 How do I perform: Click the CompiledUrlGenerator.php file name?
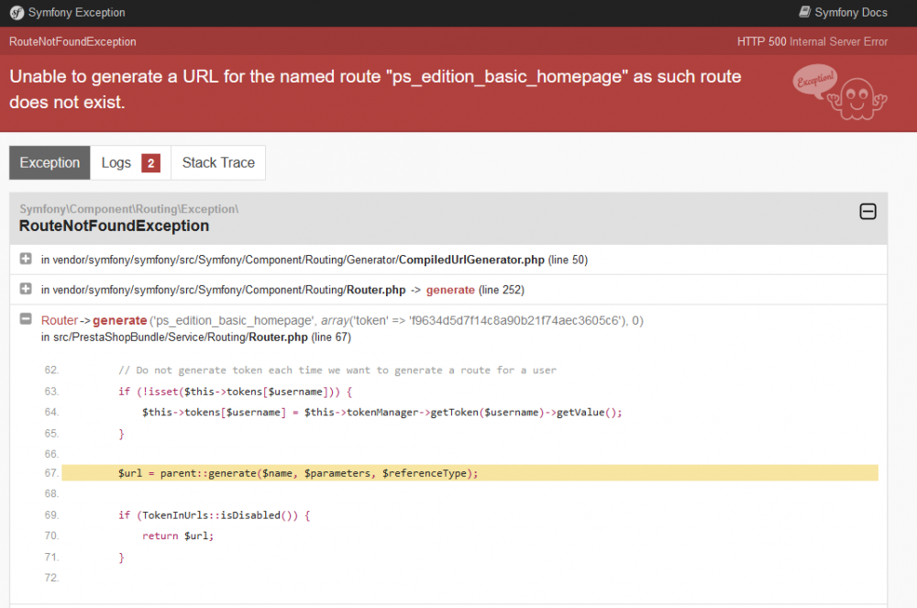pyautogui.click(x=471, y=260)
